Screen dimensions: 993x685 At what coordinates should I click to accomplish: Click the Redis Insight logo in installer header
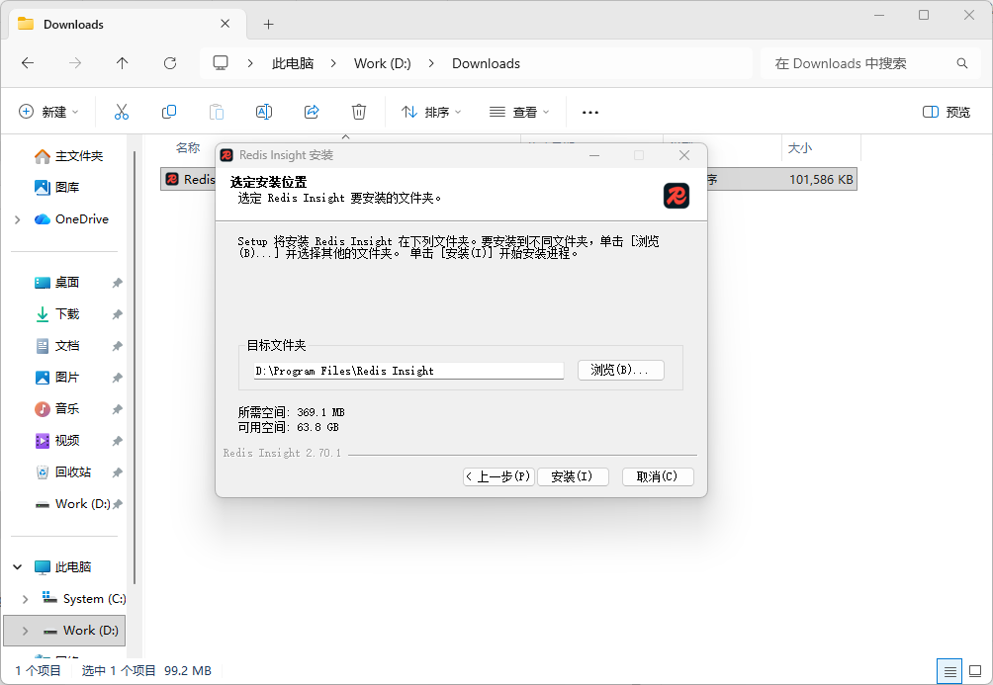(677, 196)
